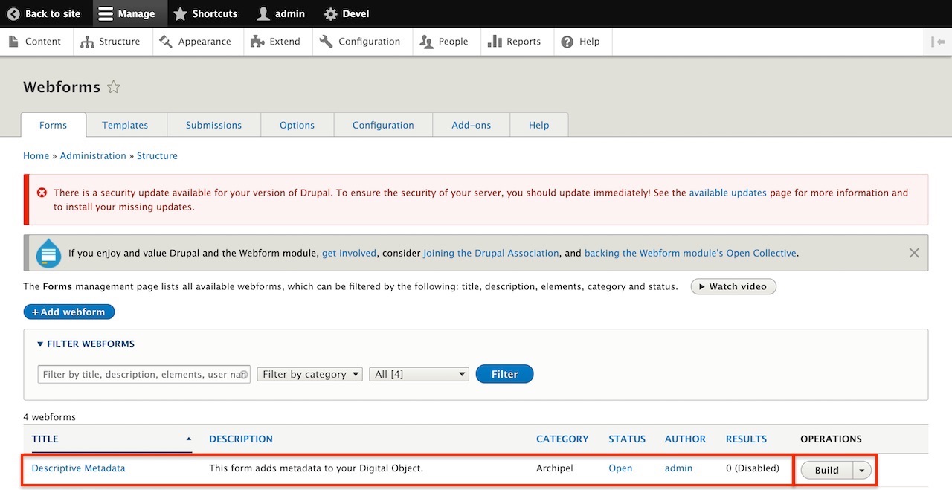This screenshot has height=490, width=952.
Task: Click the star icon beside Webforms title
Action: pos(114,87)
